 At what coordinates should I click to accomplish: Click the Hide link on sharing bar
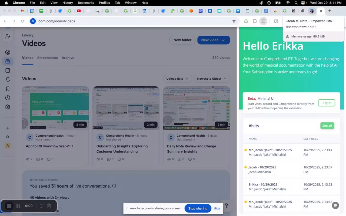217,208
